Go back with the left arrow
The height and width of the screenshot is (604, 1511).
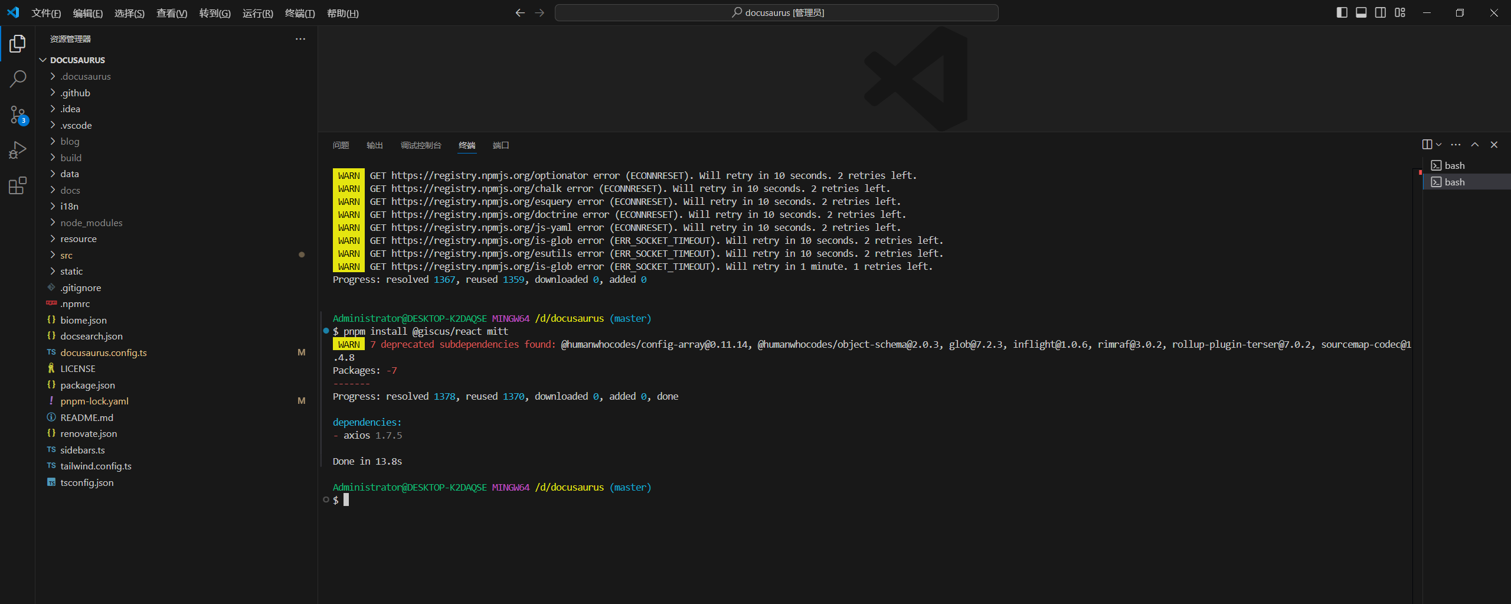pos(520,13)
